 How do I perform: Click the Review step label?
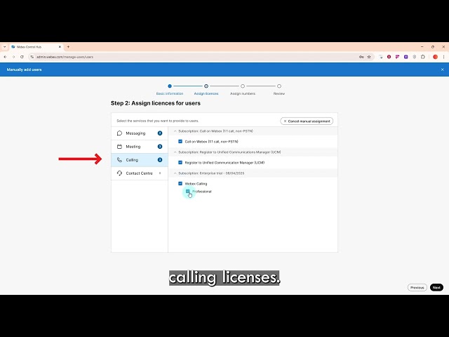click(279, 93)
